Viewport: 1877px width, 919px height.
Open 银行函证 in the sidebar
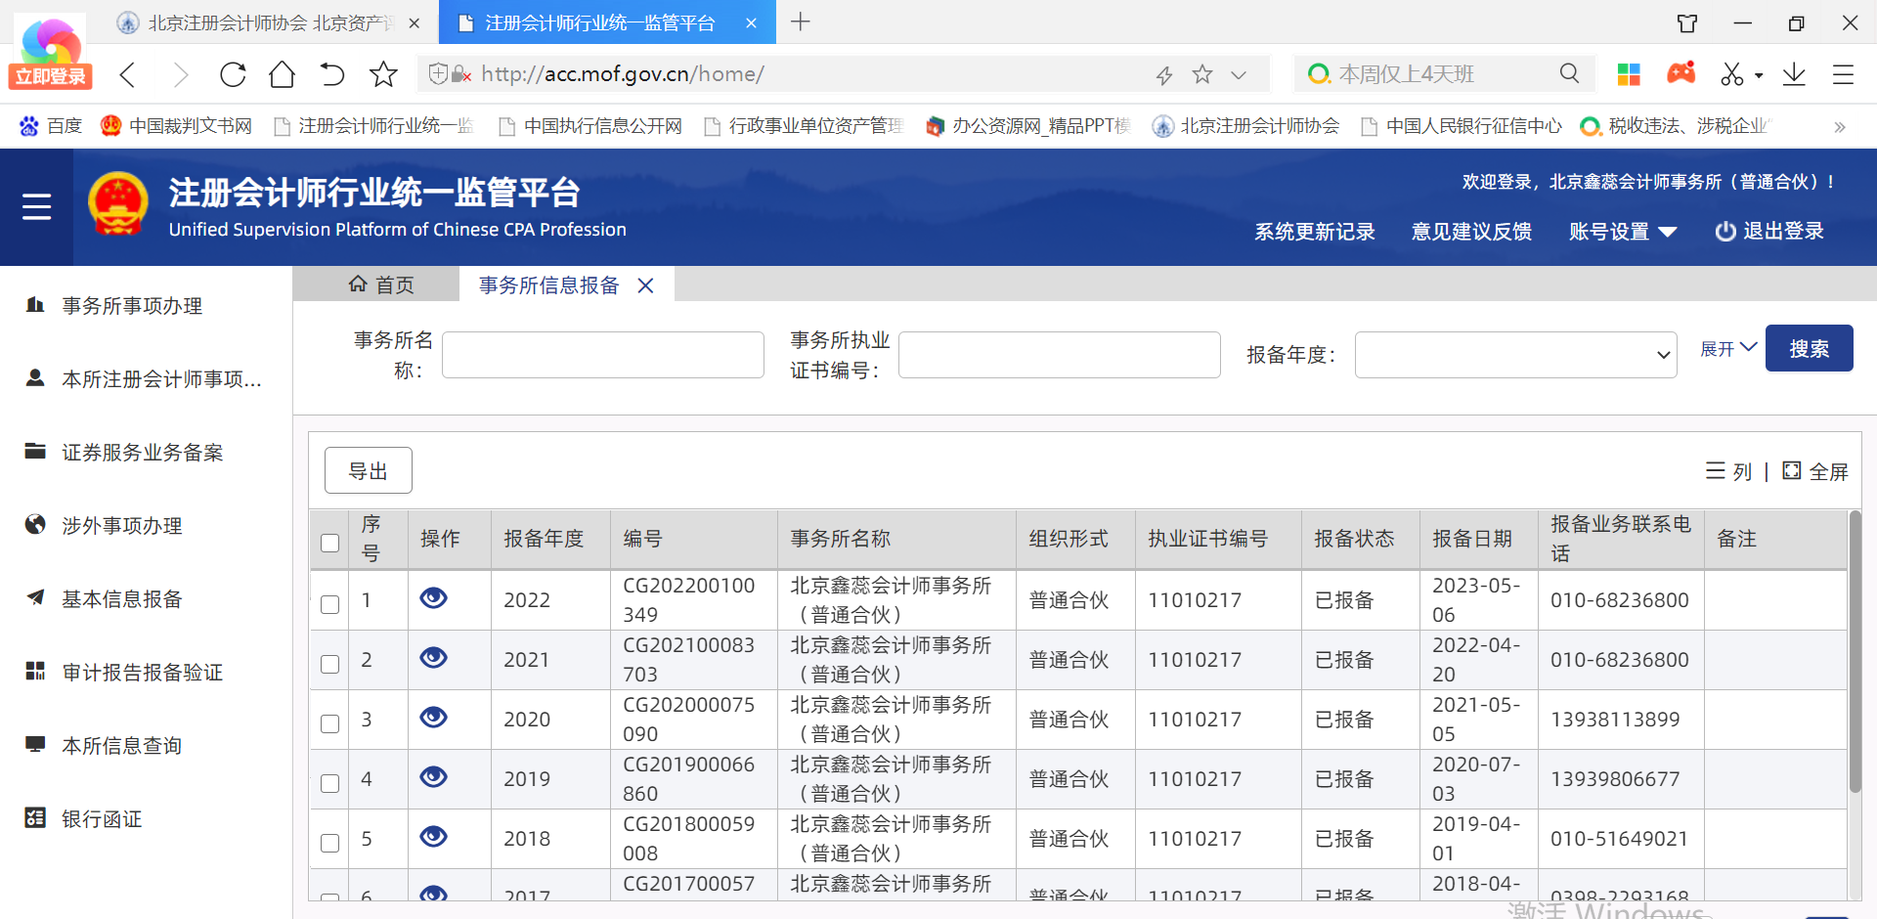coord(102,819)
